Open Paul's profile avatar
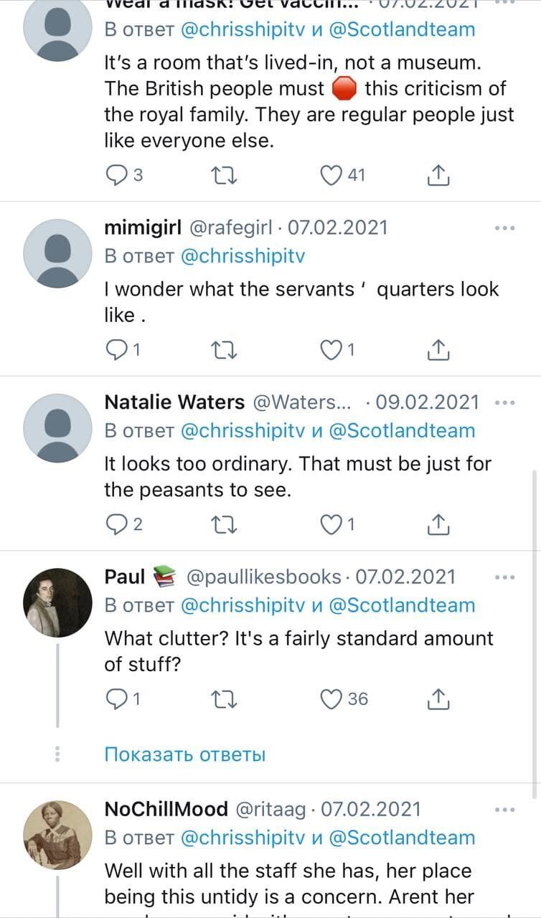The height and width of the screenshot is (918, 541). [57, 602]
